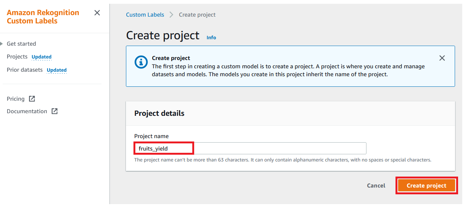Click the breadcrumb chevron separator
Image resolution: width=466 pixels, height=206 pixels.
(x=172, y=15)
